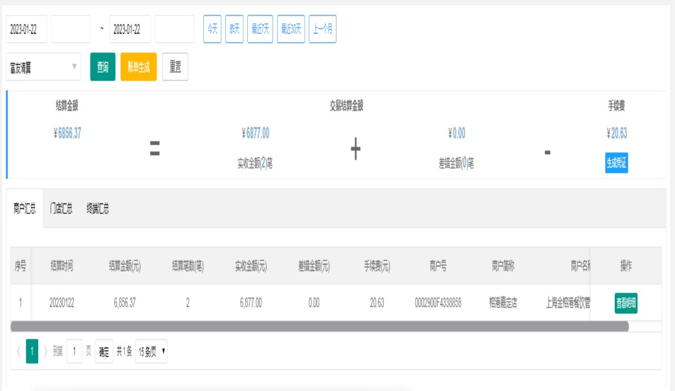675x391 pixels.
Task: Switch to the 终端汇总 tab
Action: [x=98, y=209]
